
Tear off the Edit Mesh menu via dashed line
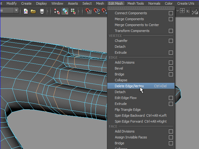[141, 8]
